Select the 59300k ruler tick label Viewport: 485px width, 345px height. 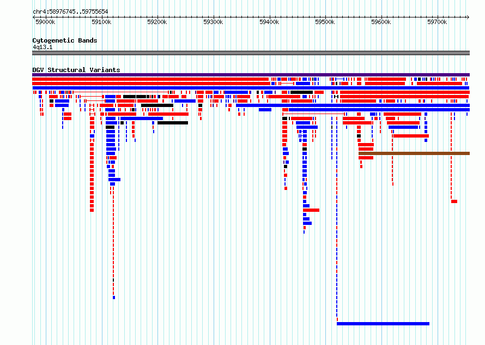(x=213, y=22)
